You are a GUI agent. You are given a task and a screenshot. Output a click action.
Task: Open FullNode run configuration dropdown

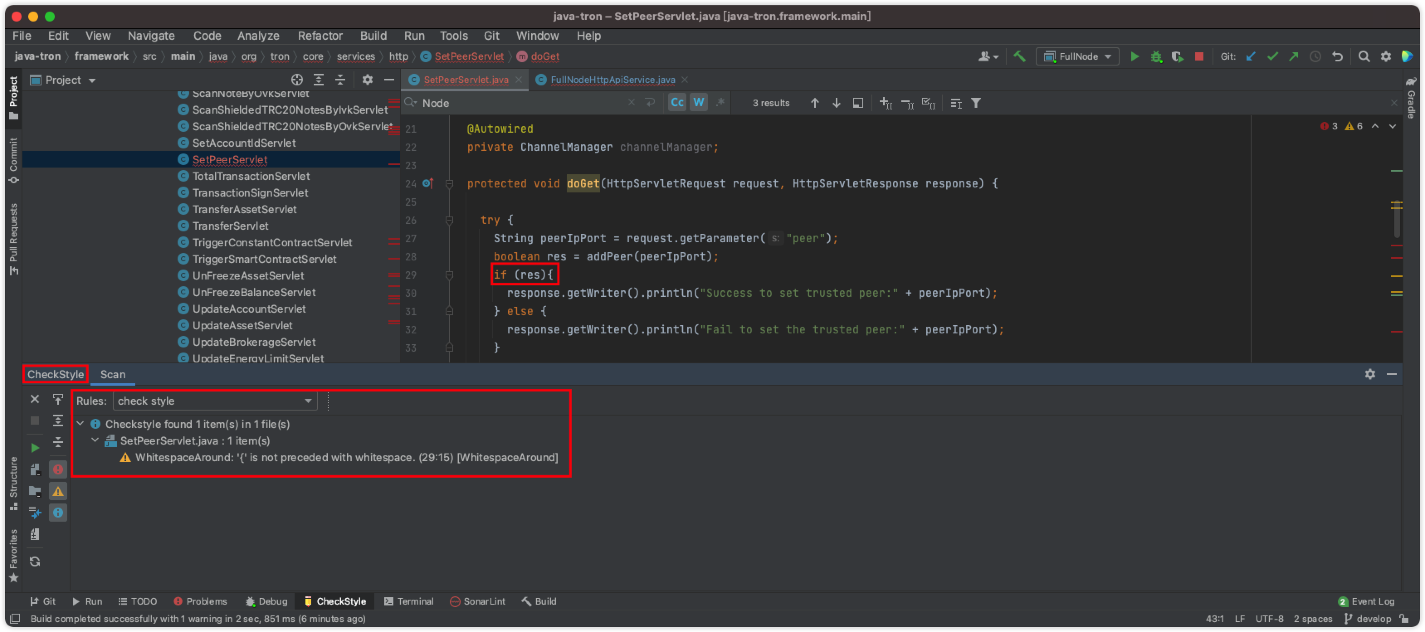1078,56
